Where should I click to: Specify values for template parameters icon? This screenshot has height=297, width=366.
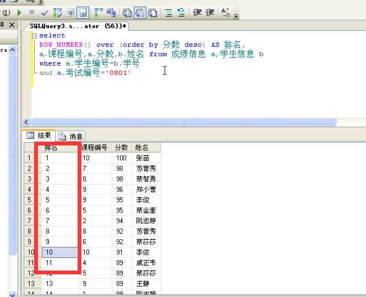226,13
